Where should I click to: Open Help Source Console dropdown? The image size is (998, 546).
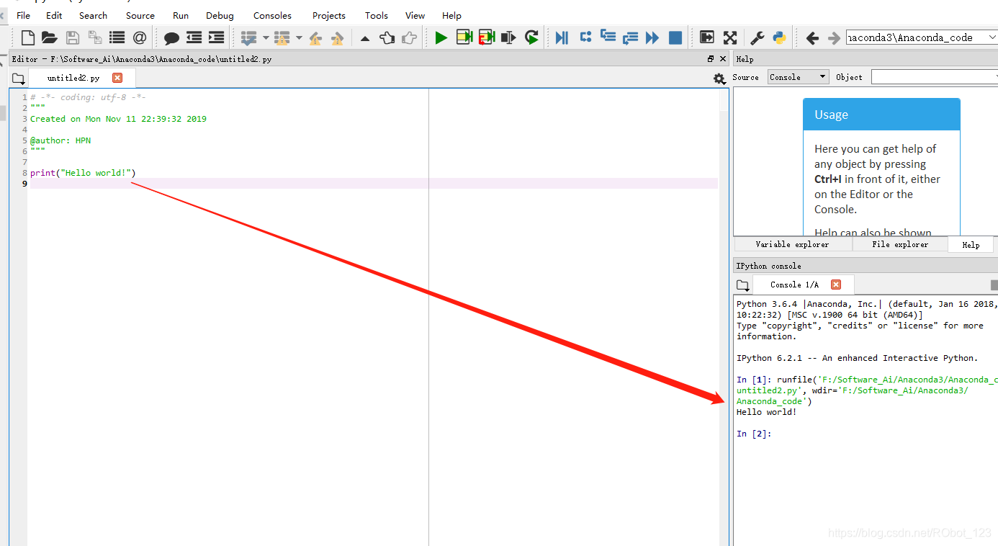tap(799, 77)
